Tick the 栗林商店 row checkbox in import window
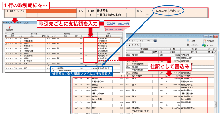Image resolution: width=222 pixels, height=117 pixels. [x=6, y=44]
